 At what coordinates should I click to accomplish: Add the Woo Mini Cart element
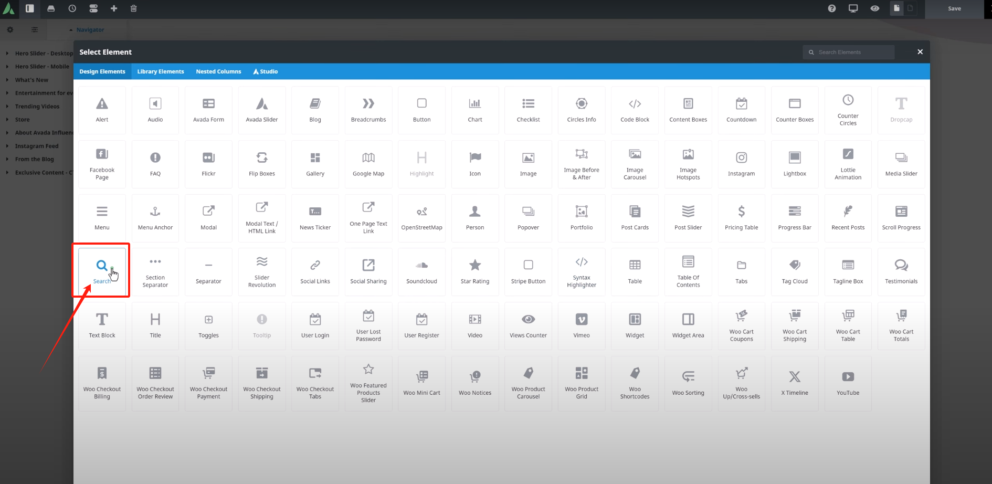421,383
